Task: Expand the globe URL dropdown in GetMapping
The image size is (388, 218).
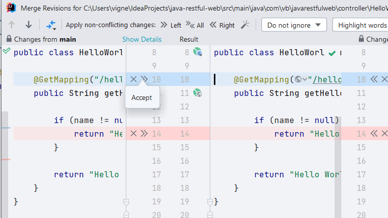Action: tap(301, 79)
